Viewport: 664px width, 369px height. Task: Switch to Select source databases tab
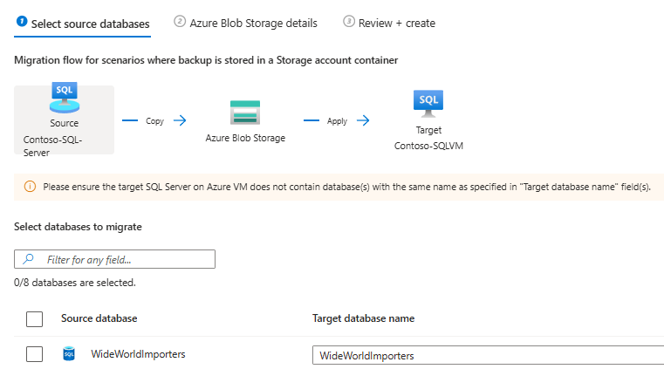[83, 24]
